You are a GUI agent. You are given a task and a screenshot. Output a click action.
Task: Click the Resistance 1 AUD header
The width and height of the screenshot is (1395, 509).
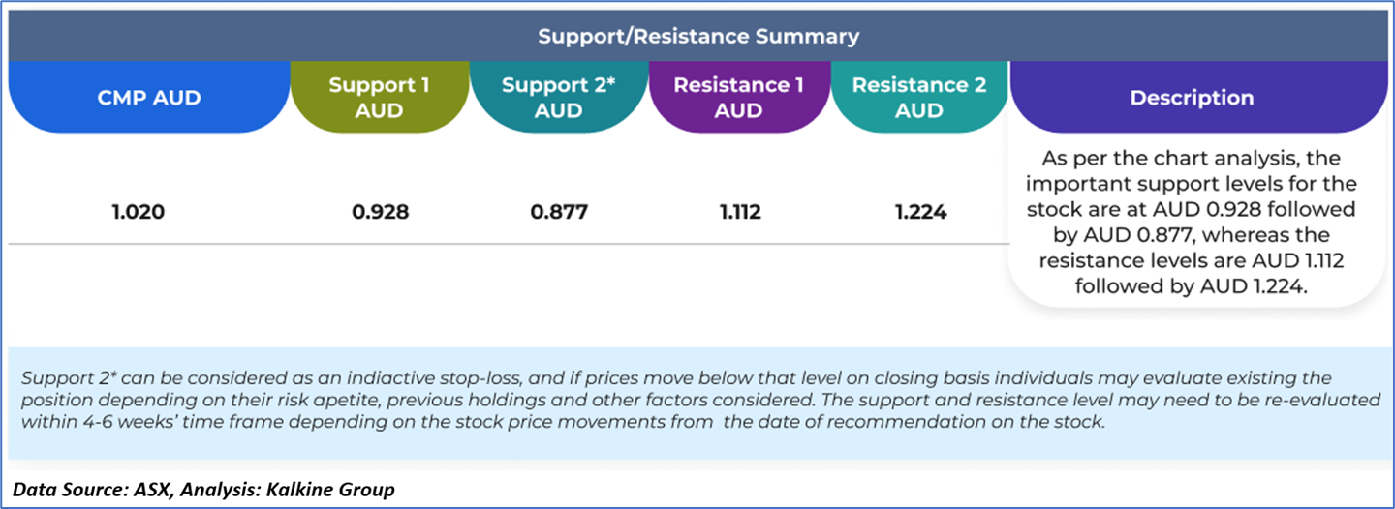click(738, 98)
